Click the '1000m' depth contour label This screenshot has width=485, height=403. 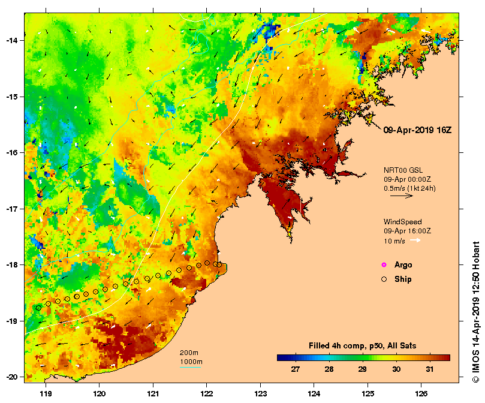(x=191, y=362)
